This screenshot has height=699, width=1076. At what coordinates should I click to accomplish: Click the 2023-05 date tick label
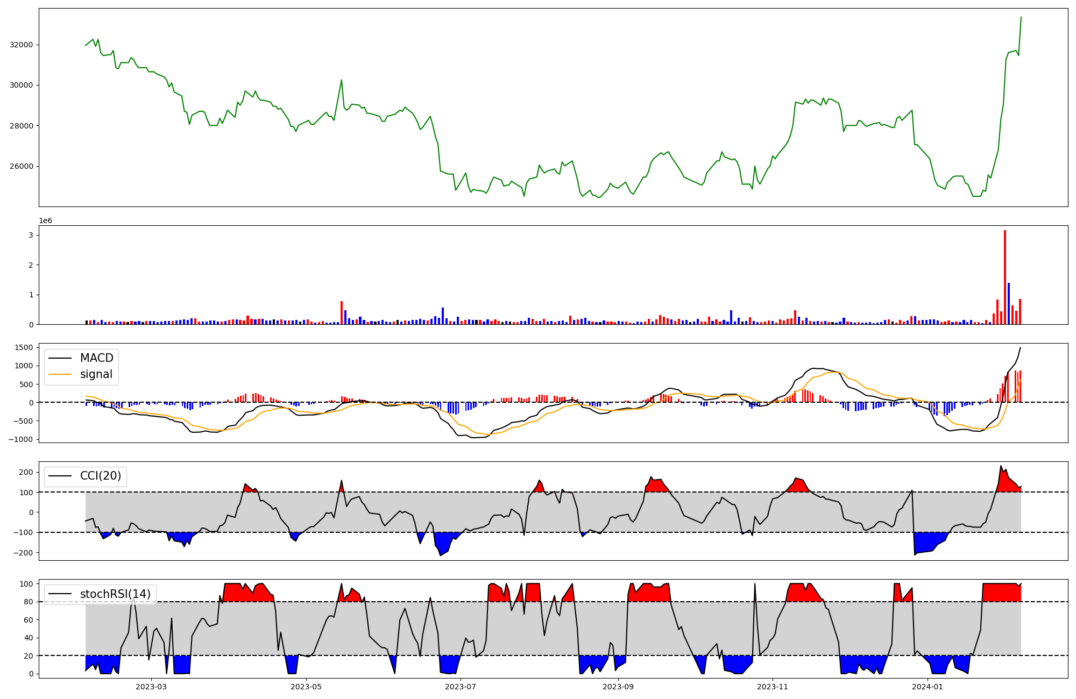point(306,687)
